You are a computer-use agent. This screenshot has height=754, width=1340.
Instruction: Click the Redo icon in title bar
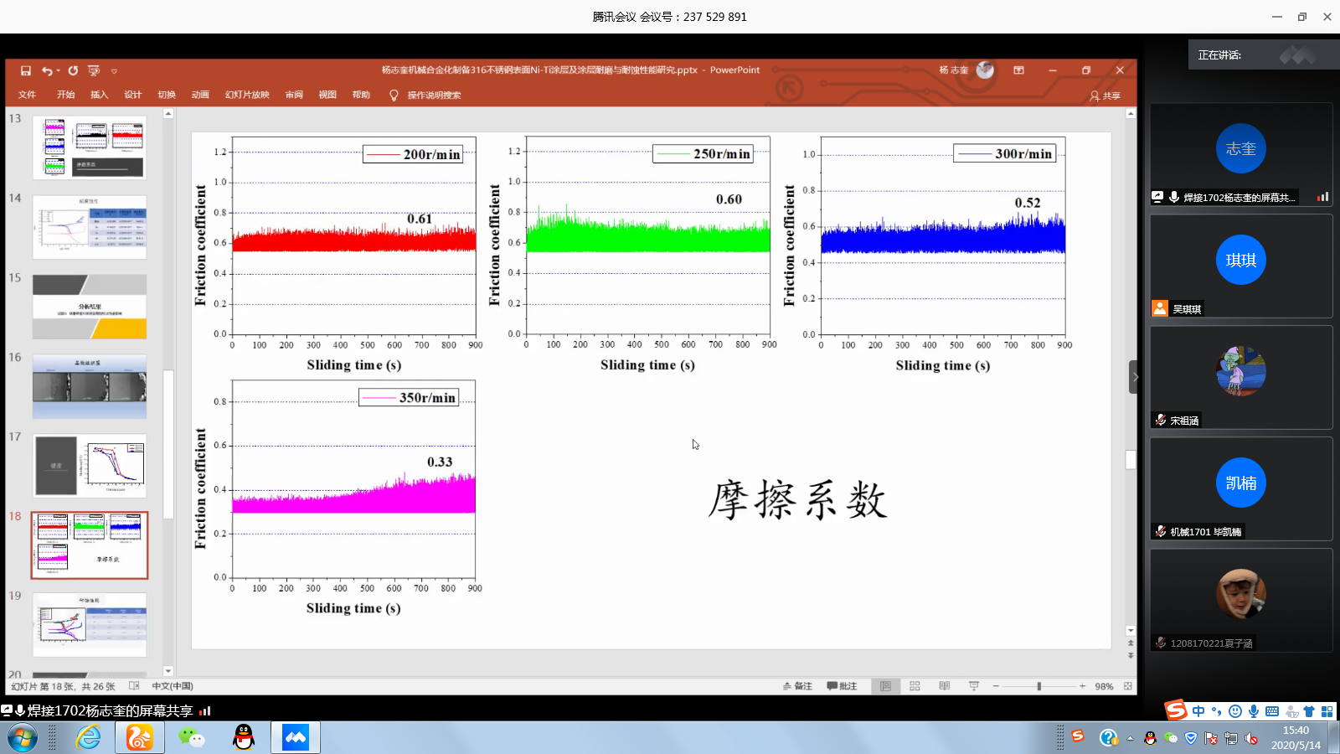(x=73, y=71)
